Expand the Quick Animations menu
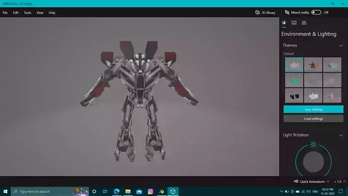 tap(312, 182)
